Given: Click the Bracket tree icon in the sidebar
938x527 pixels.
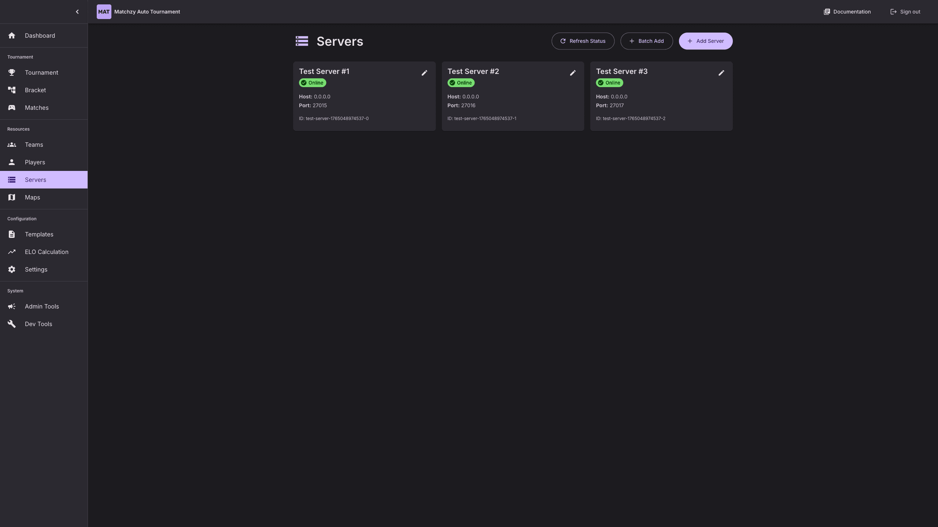Looking at the screenshot, I should (x=12, y=90).
